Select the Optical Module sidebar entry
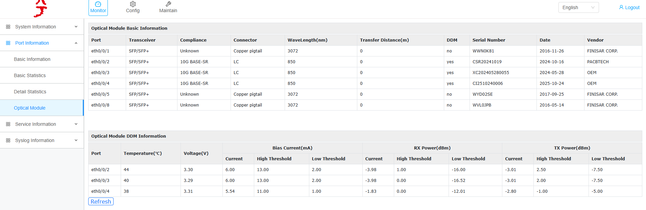This screenshot has width=646, height=210. (30, 108)
